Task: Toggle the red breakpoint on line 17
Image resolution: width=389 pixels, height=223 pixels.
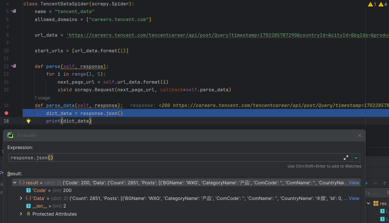Action: (x=7, y=113)
